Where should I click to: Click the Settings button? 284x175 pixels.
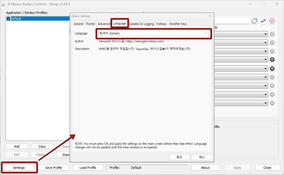point(19,168)
